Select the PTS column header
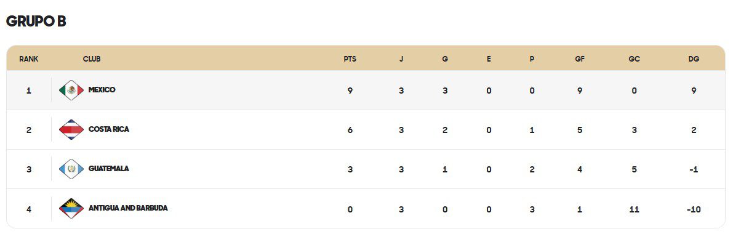 click(x=350, y=59)
